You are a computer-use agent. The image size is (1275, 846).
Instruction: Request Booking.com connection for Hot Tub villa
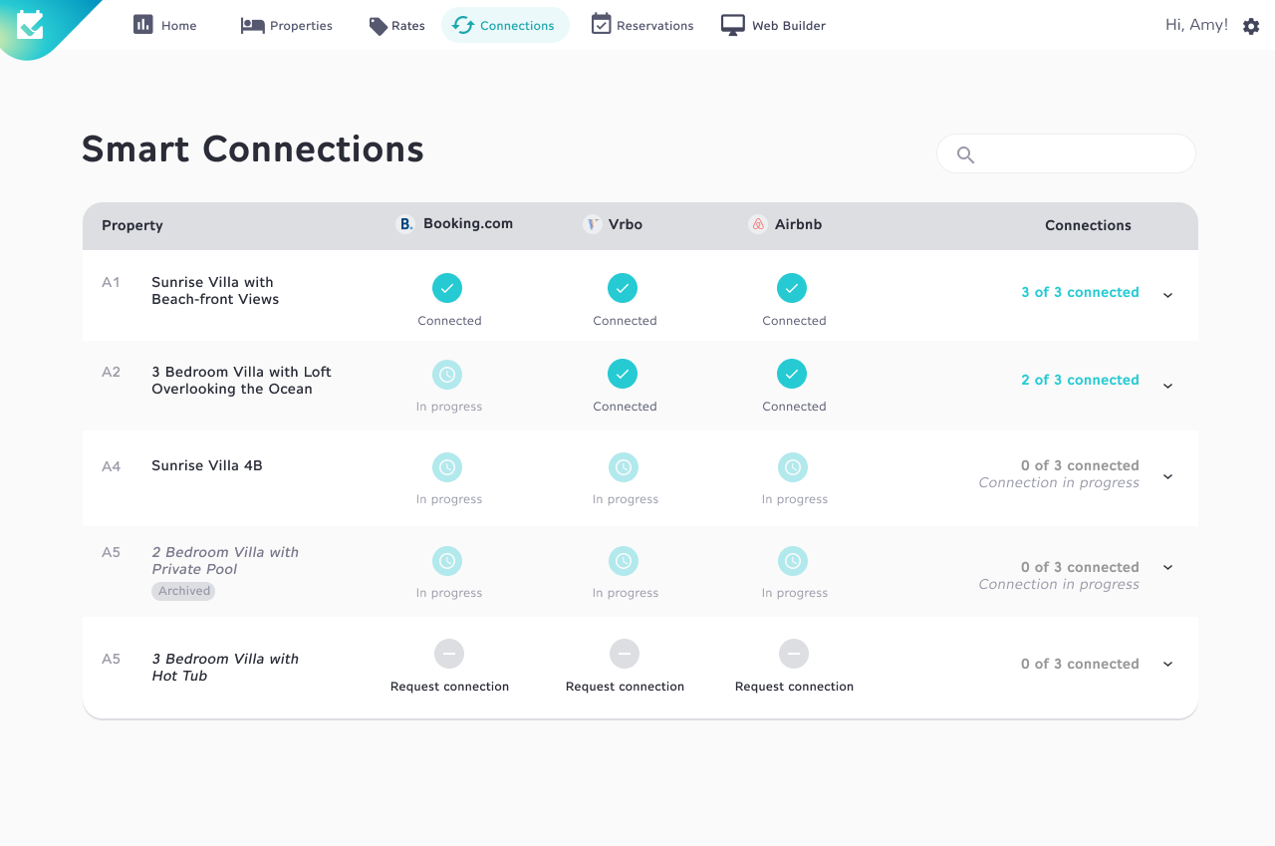point(449,687)
